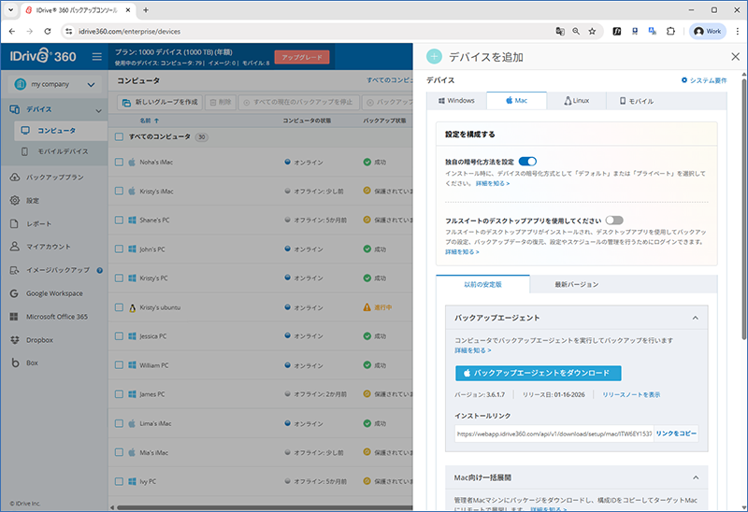Open Google Workspace in the sidebar
This screenshot has height=512, width=748.
tap(63, 293)
